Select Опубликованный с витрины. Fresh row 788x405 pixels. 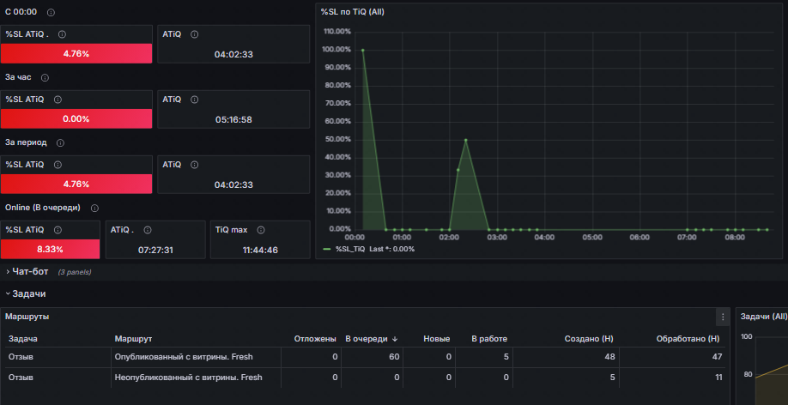point(366,357)
